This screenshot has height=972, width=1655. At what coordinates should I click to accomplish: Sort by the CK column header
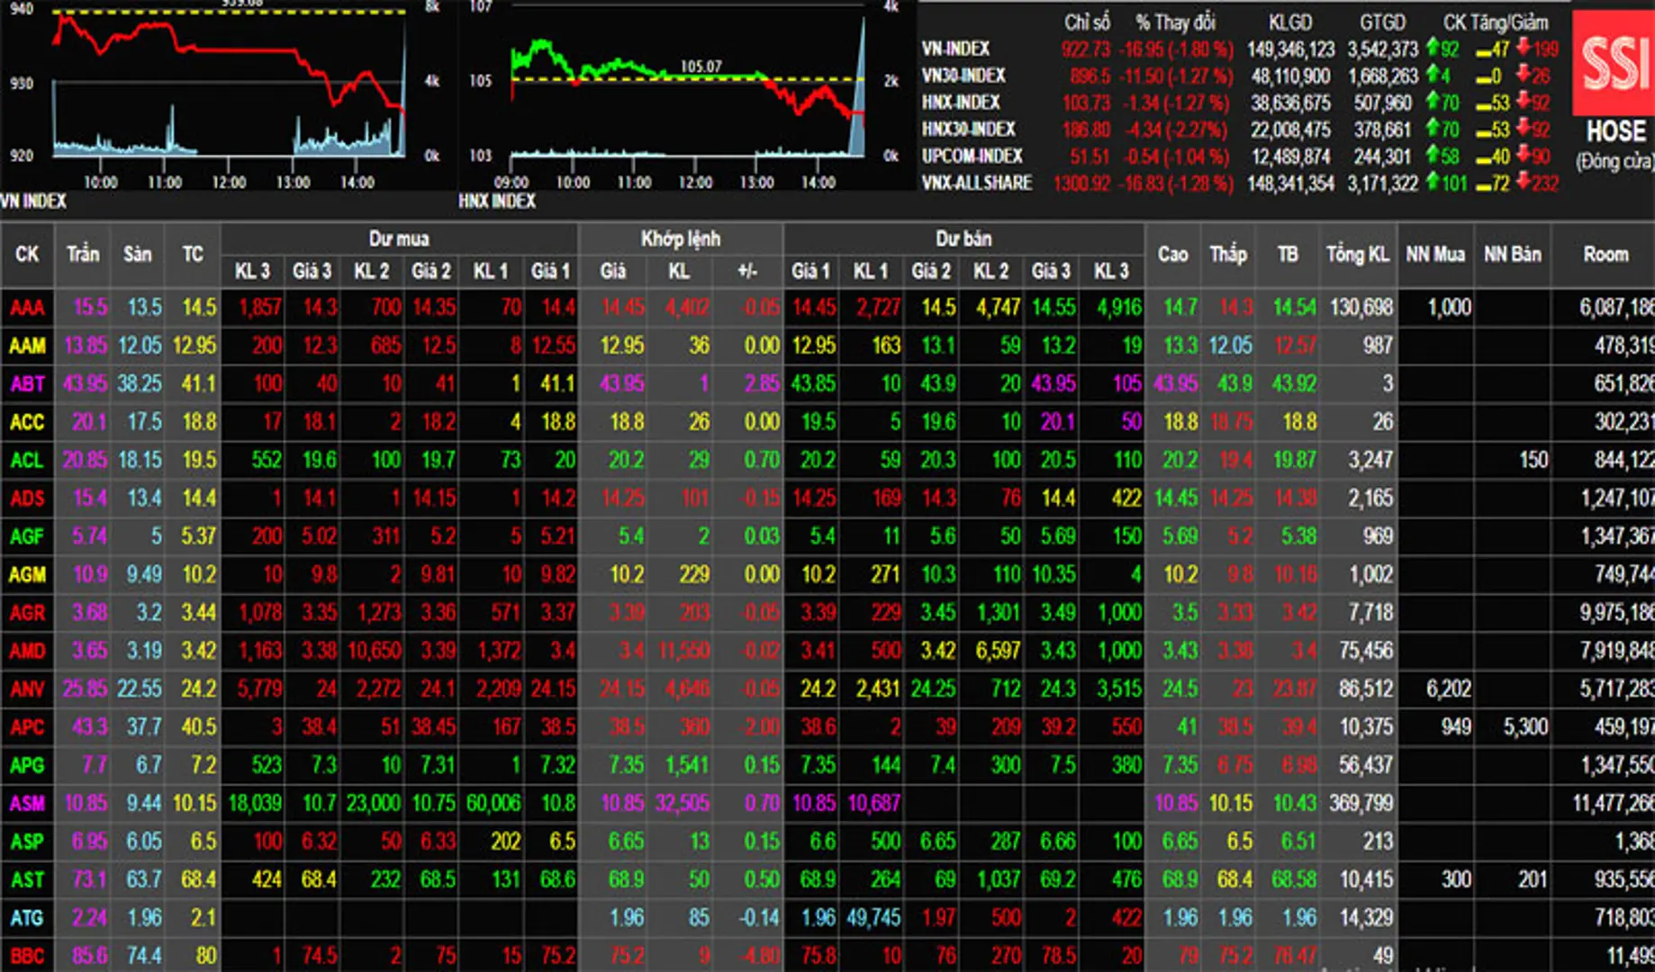pyautogui.click(x=27, y=255)
